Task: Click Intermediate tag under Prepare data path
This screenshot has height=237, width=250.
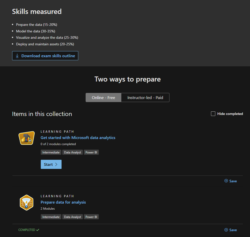Action: 51,217
